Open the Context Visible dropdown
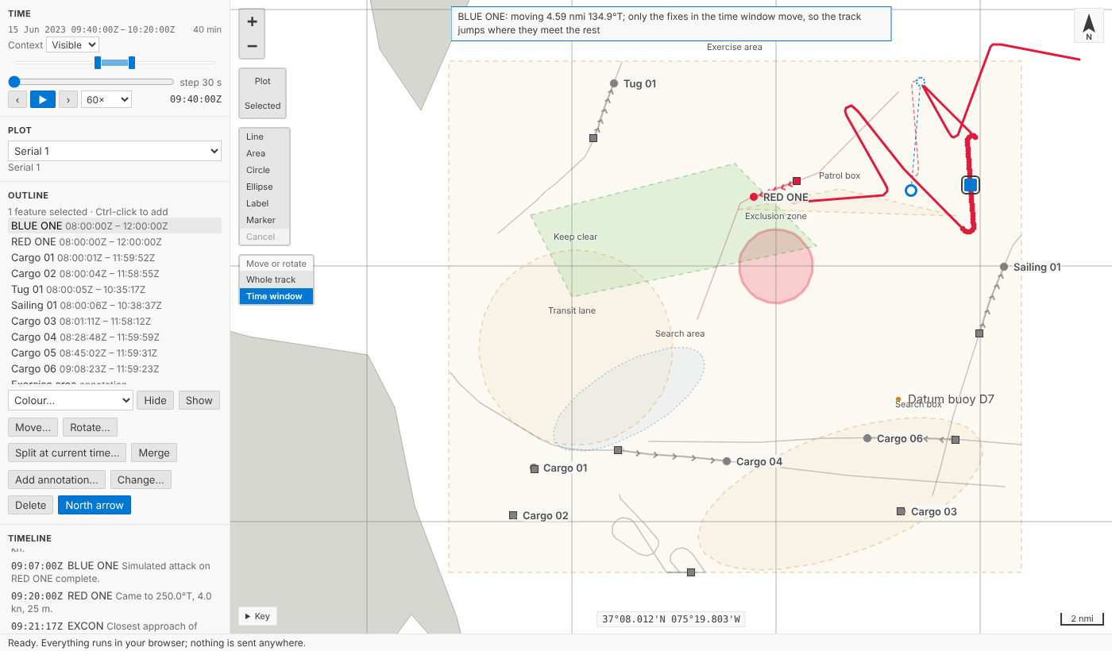The image size is (1112, 651). [72, 45]
